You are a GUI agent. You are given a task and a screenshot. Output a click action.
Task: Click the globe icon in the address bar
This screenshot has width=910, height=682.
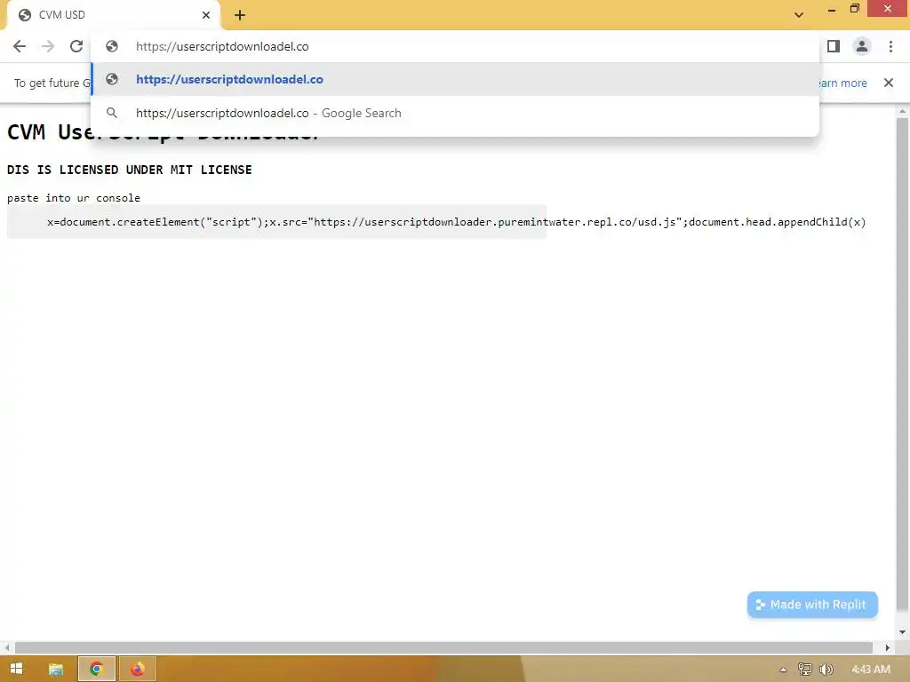pos(111,46)
